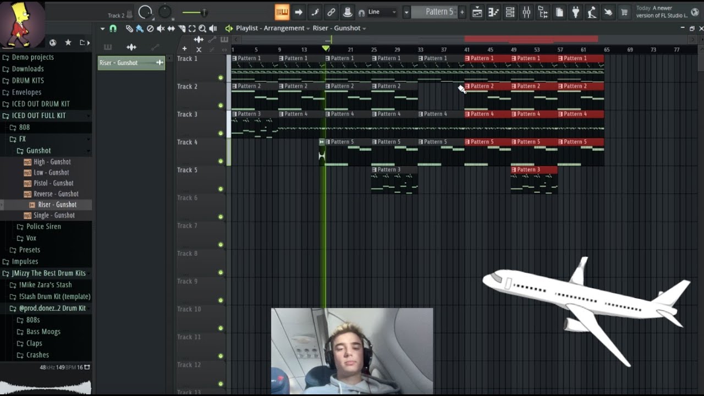
Task: Select the Playback speaker tool in Playlist
Action: pos(213,29)
